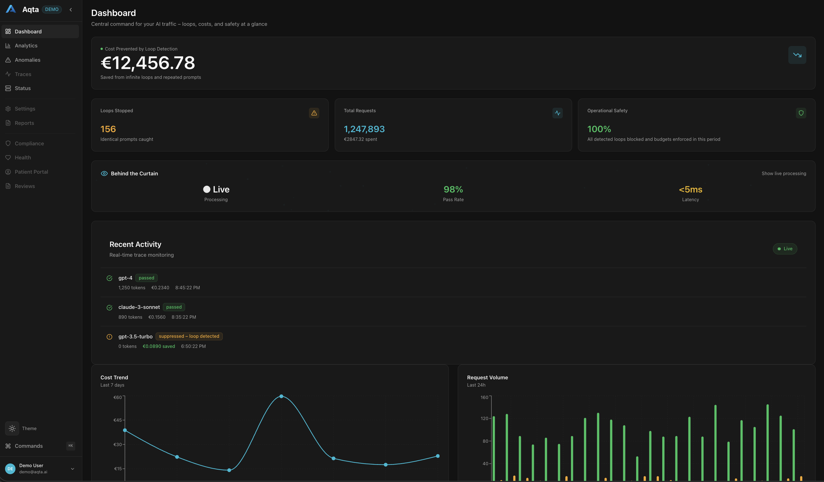This screenshot has width=824, height=482.
Task: Select the peak point on Cost Trend chart
Action: pos(281,396)
